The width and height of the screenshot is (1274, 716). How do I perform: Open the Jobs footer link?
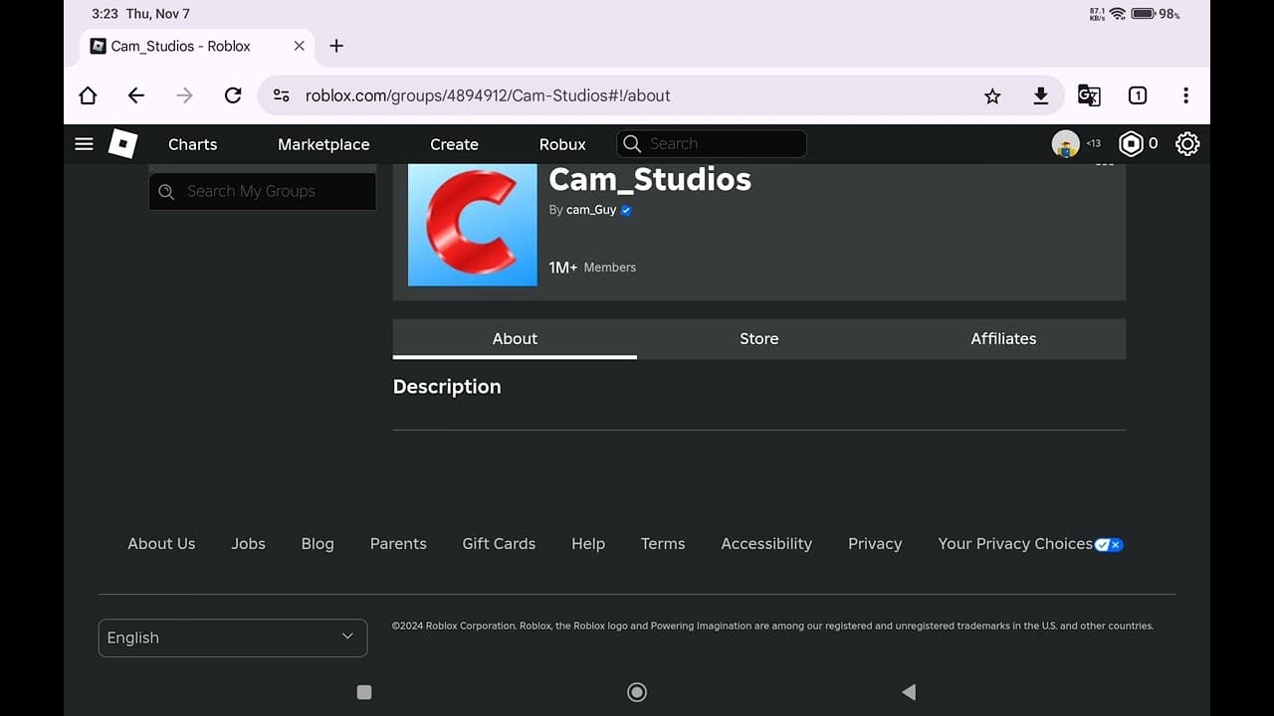[x=248, y=544]
